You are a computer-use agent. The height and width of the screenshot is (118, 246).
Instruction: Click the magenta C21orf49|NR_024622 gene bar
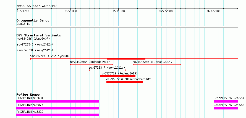pyautogui.click(x=226, y=108)
